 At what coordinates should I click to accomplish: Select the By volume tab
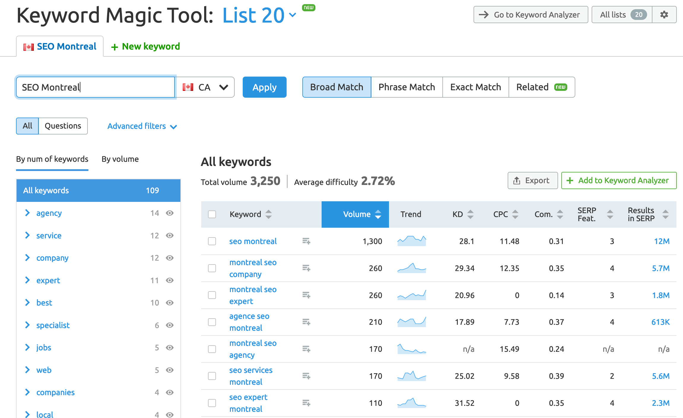120,159
